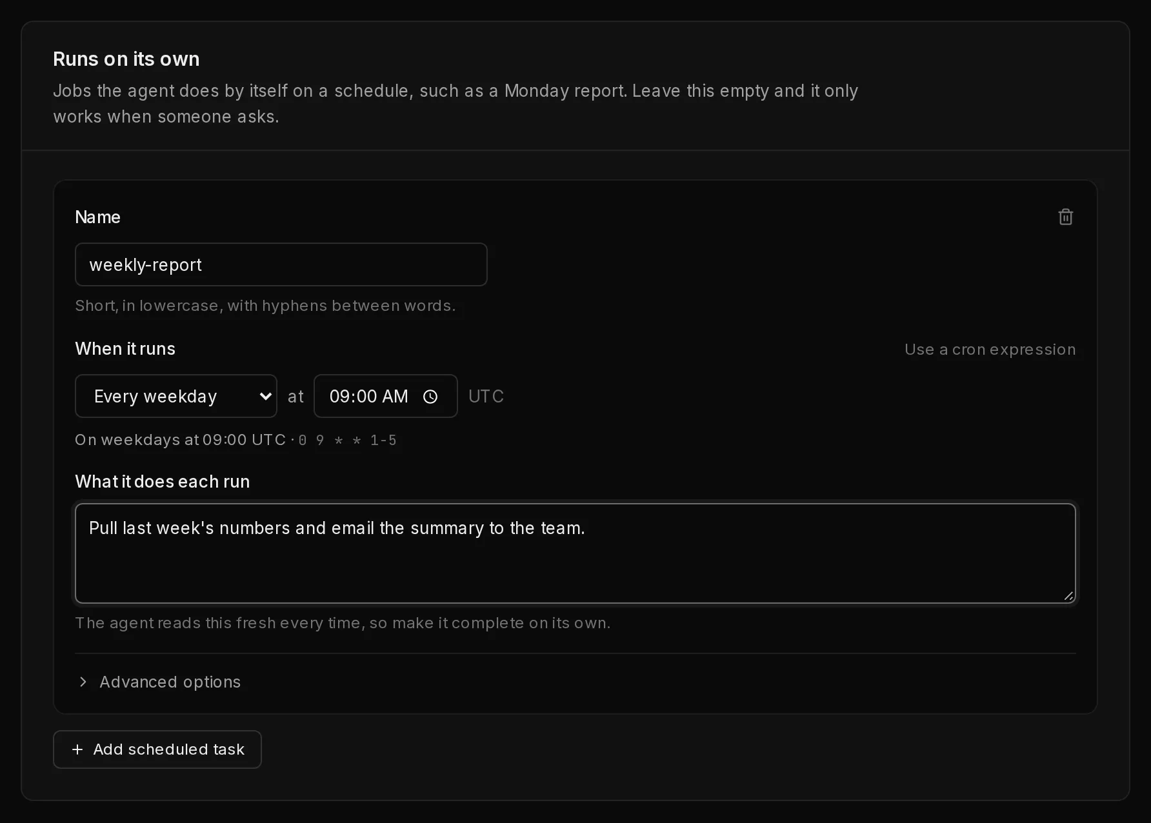This screenshot has width=1151, height=823.
Task: Switch to Use a cron expression
Action: point(990,350)
